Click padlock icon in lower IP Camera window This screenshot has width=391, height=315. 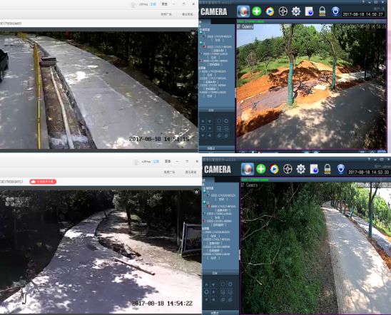click(x=327, y=169)
